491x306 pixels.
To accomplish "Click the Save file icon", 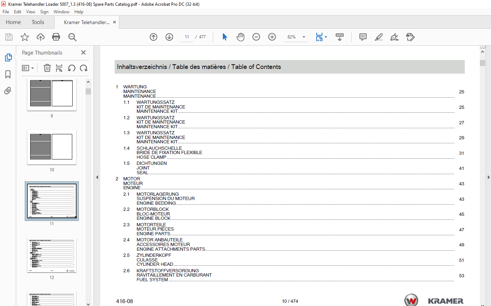I will pos(9,37).
